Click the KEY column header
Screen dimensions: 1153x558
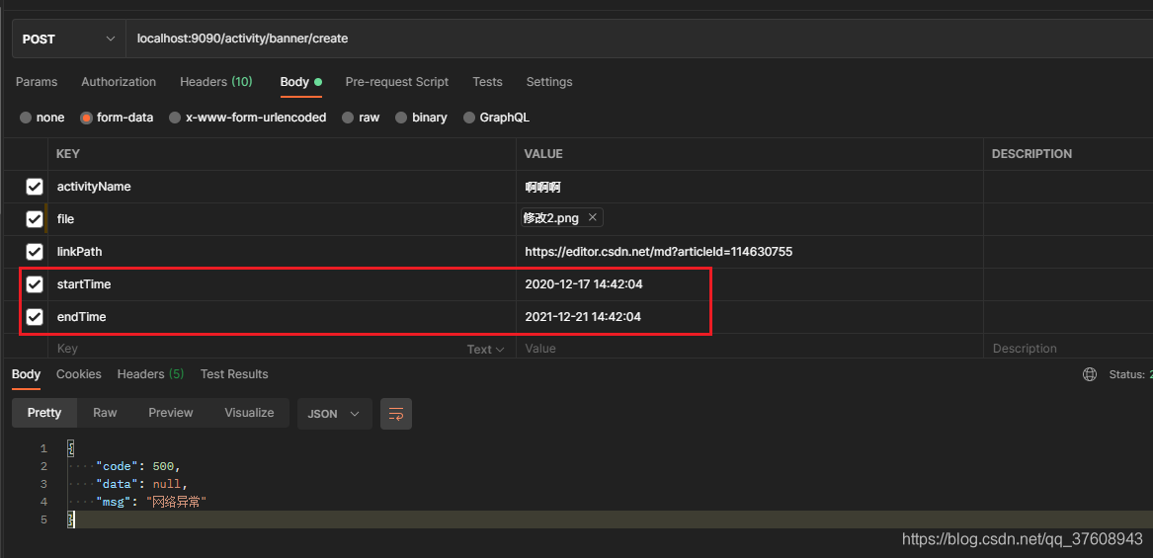point(67,154)
